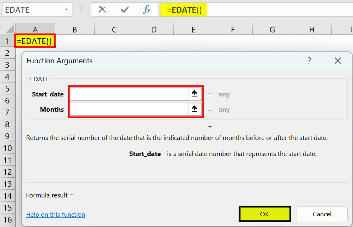353x227 pixels.
Task: Click in the formula bar text =EDATE()
Action: (184, 10)
